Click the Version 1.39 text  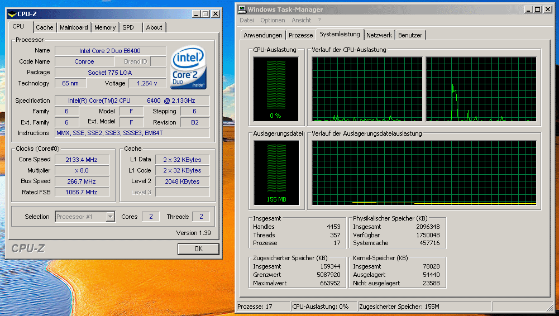pyautogui.click(x=194, y=233)
